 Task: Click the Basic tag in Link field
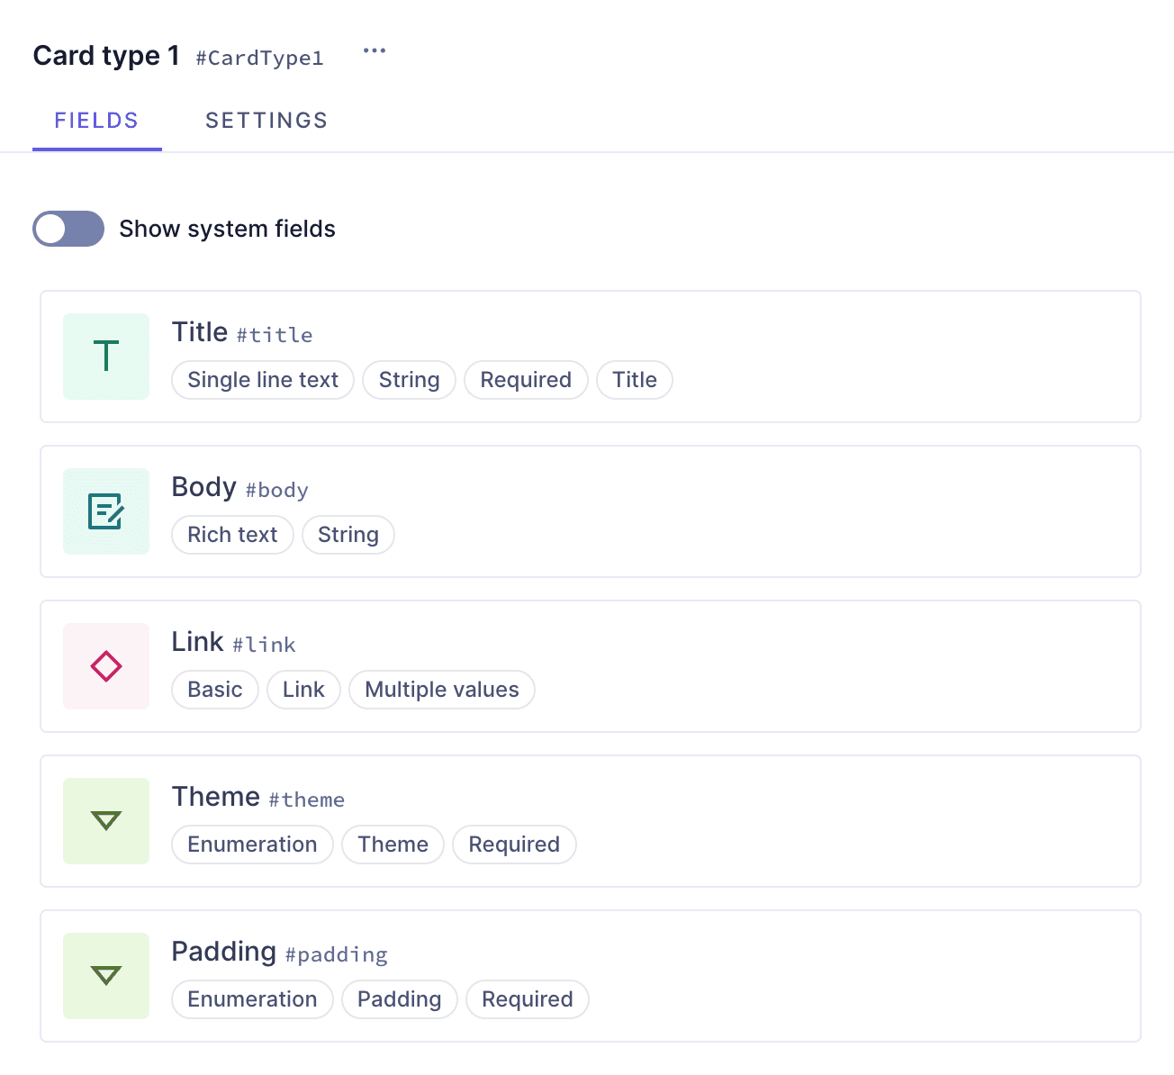point(215,690)
